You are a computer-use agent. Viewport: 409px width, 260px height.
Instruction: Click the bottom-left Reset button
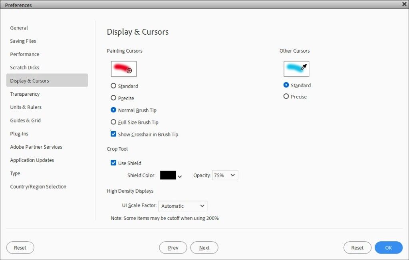20,248
